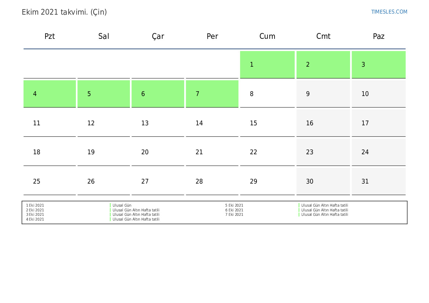The height and width of the screenshot is (303, 429).
Task: Click the Paz weekday header
Action: [378, 36]
